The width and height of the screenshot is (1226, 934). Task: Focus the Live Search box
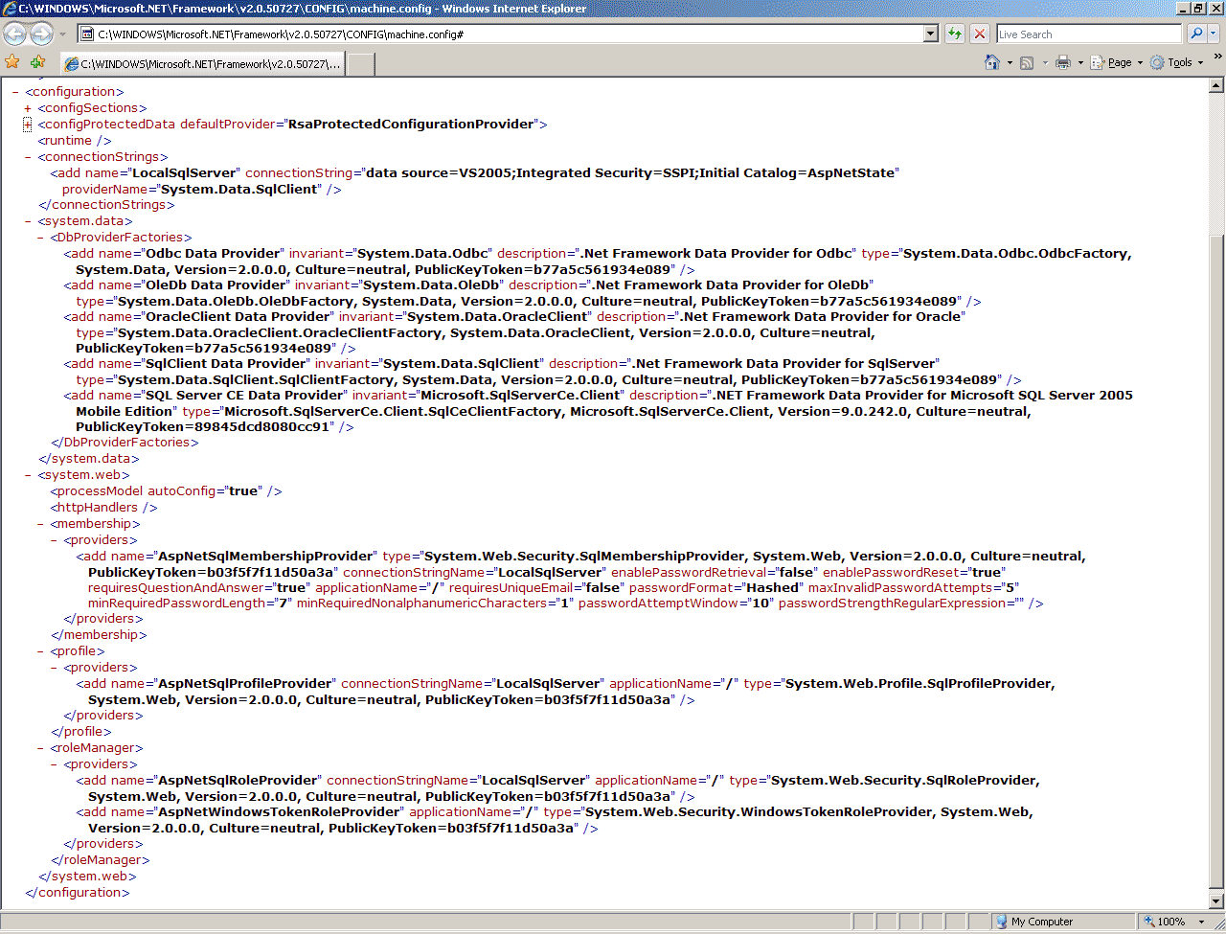(x=1089, y=34)
